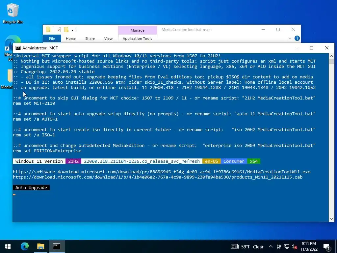Launch Microsoft Edge from the taskbar
The width and height of the screenshot is (337, 253).
(x=24, y=246)
